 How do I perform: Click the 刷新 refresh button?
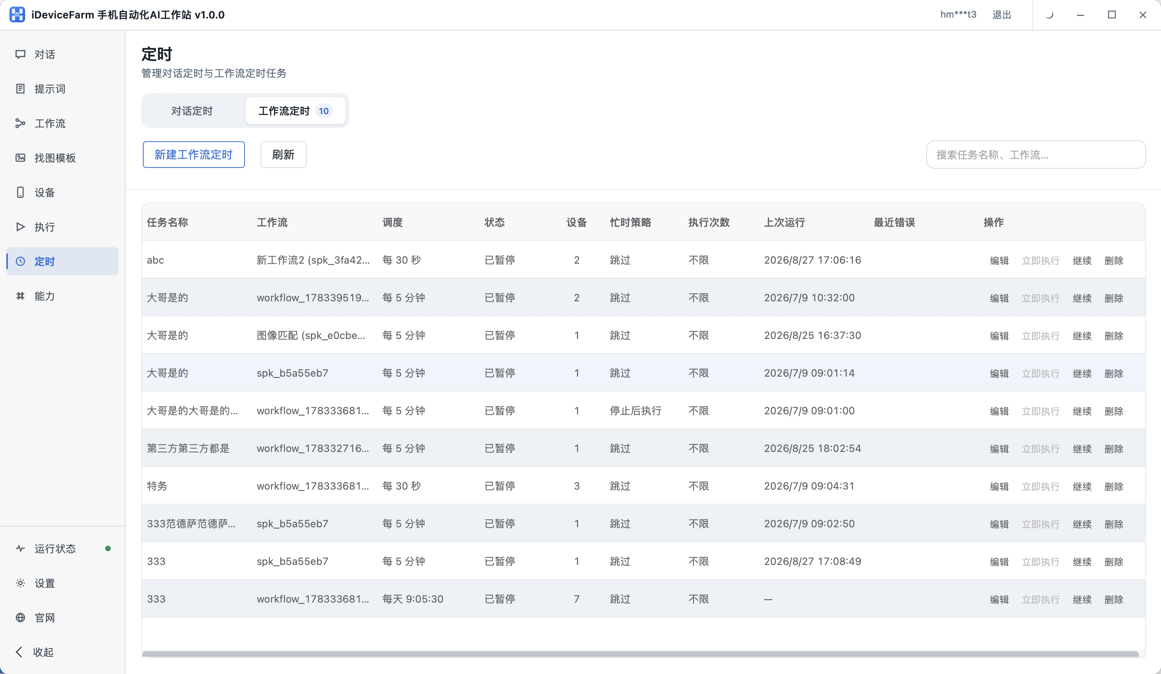(x=283, y=155)
